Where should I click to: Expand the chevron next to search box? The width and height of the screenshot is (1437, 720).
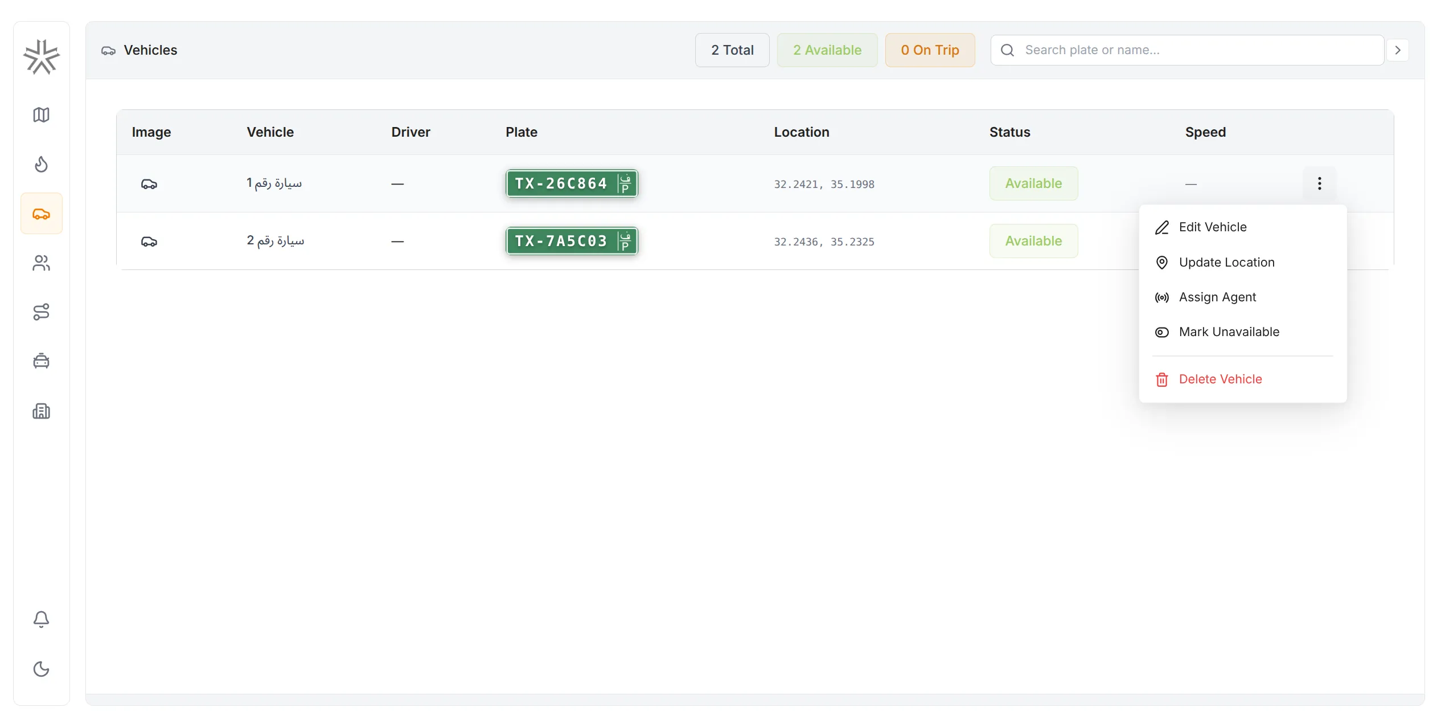pyautogui.click(x=1398, y=50)
